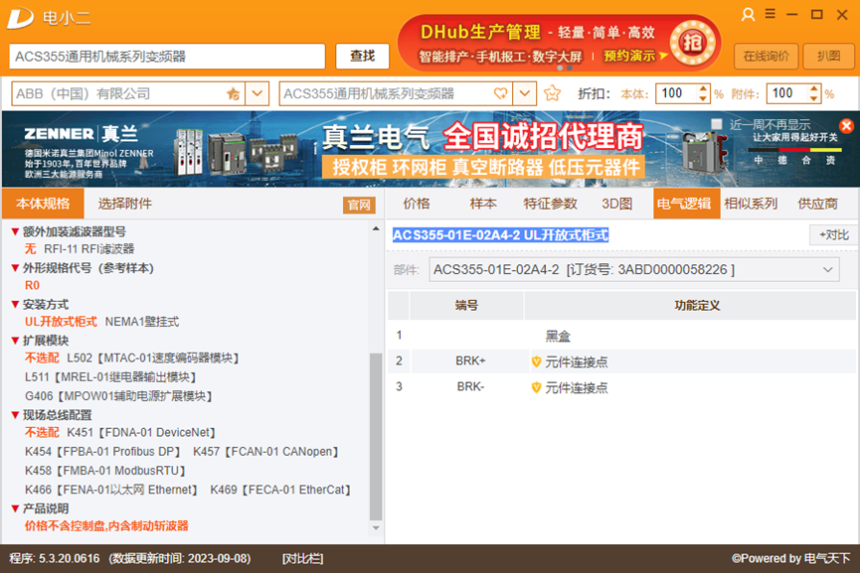860x573 pixels.
Task: Check 近一周不再显示 checkbox
Action: (x=716, y=124)
